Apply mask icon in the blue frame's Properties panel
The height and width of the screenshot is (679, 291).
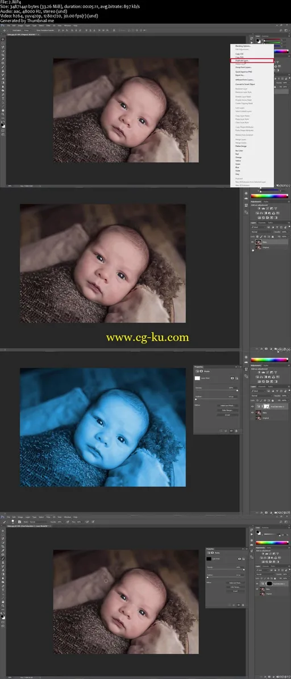226,431
